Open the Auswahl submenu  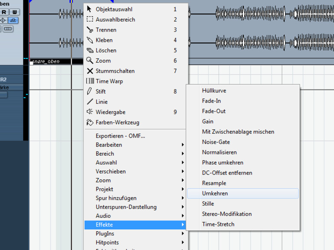(135, 163)
